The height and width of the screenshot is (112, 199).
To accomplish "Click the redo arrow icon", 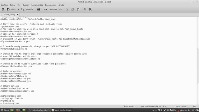I will pyautogui.click(x=61, y=9).
